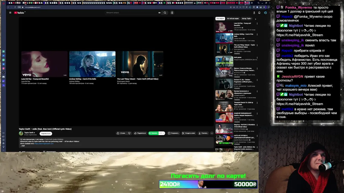Open options menu for Eminem ft. Sia sidebar video
Screen dimensions: 344x193
[257, 80]
